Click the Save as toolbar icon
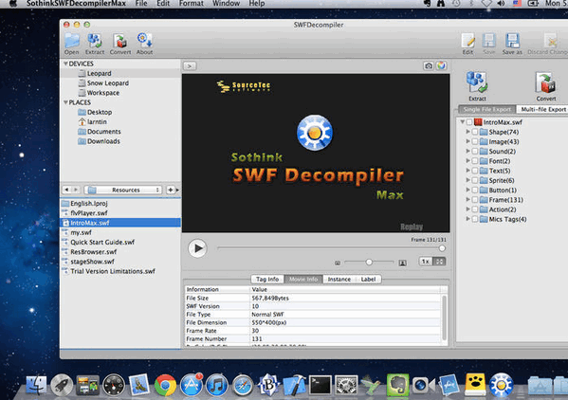The width and height of the screenshot is (568, 400). point(512,41)
